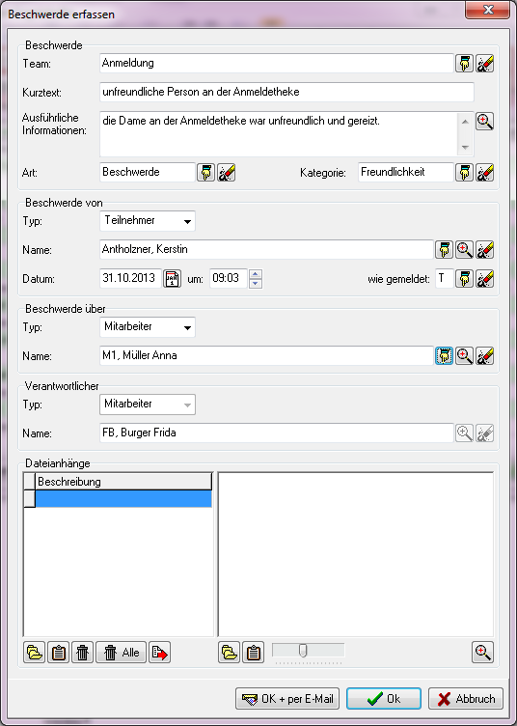517x726 pixels.
Task: Decrease time with the down spinner arrow
Action: tap(256, 284)
